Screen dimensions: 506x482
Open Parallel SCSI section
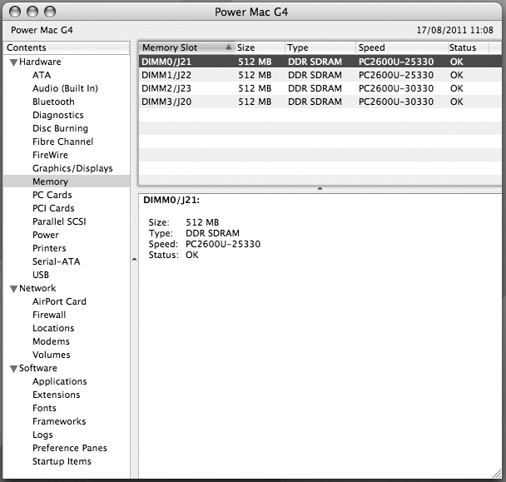click(59, 221)
